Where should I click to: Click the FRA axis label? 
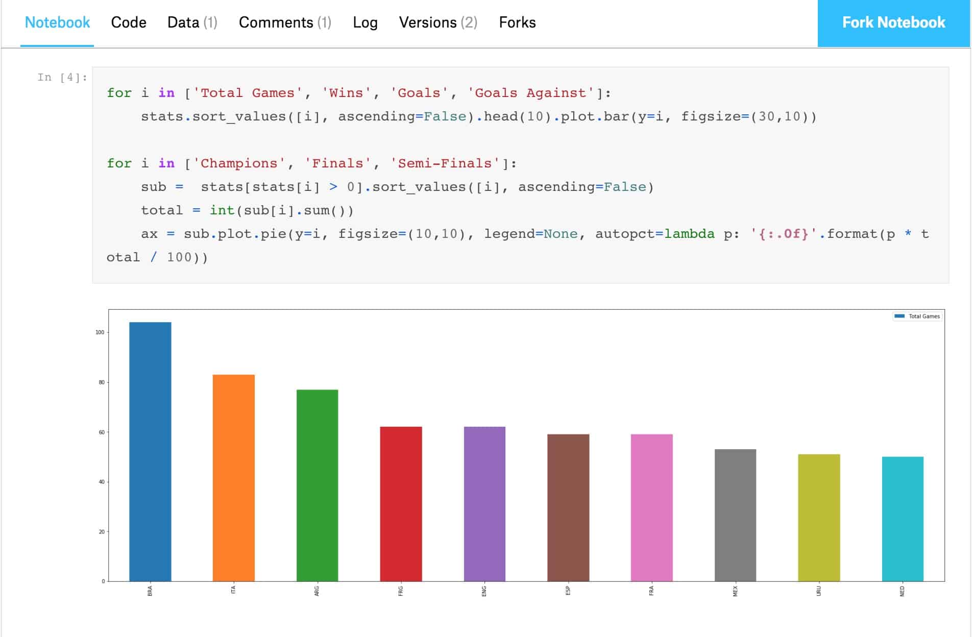[x=651, y=591]
